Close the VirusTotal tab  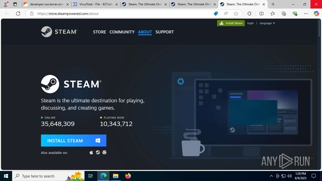[116, 4]
